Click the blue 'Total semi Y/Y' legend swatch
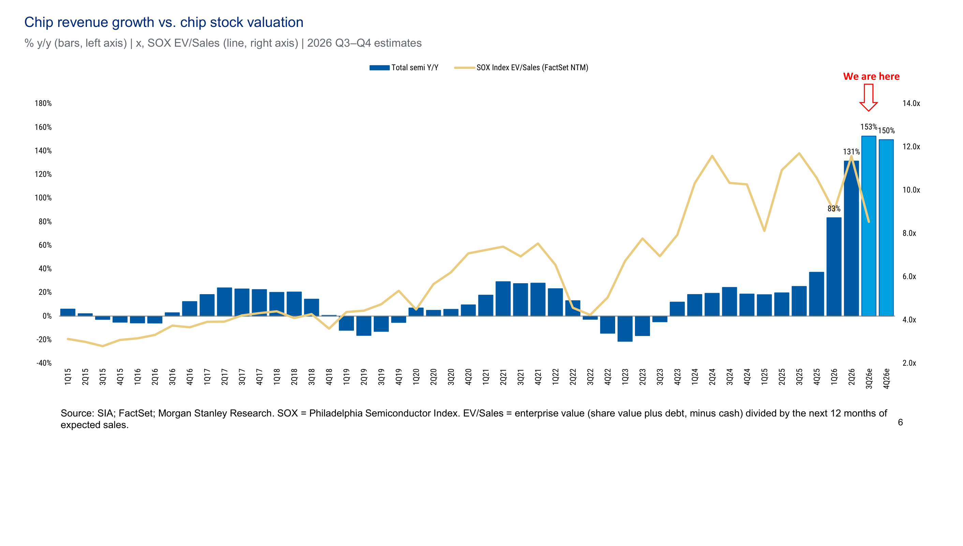963x546 pixels. [379, 68]
